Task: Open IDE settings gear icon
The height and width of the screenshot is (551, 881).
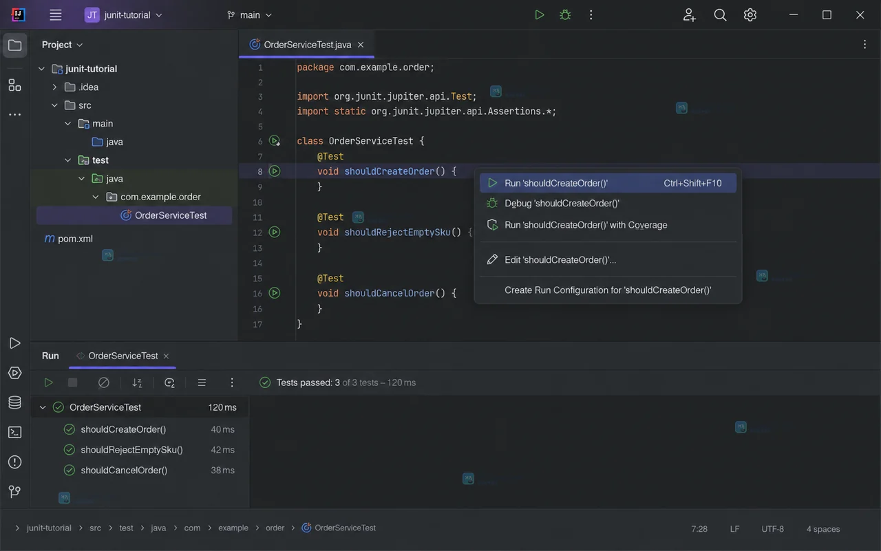Action: [x=750, y=15]
